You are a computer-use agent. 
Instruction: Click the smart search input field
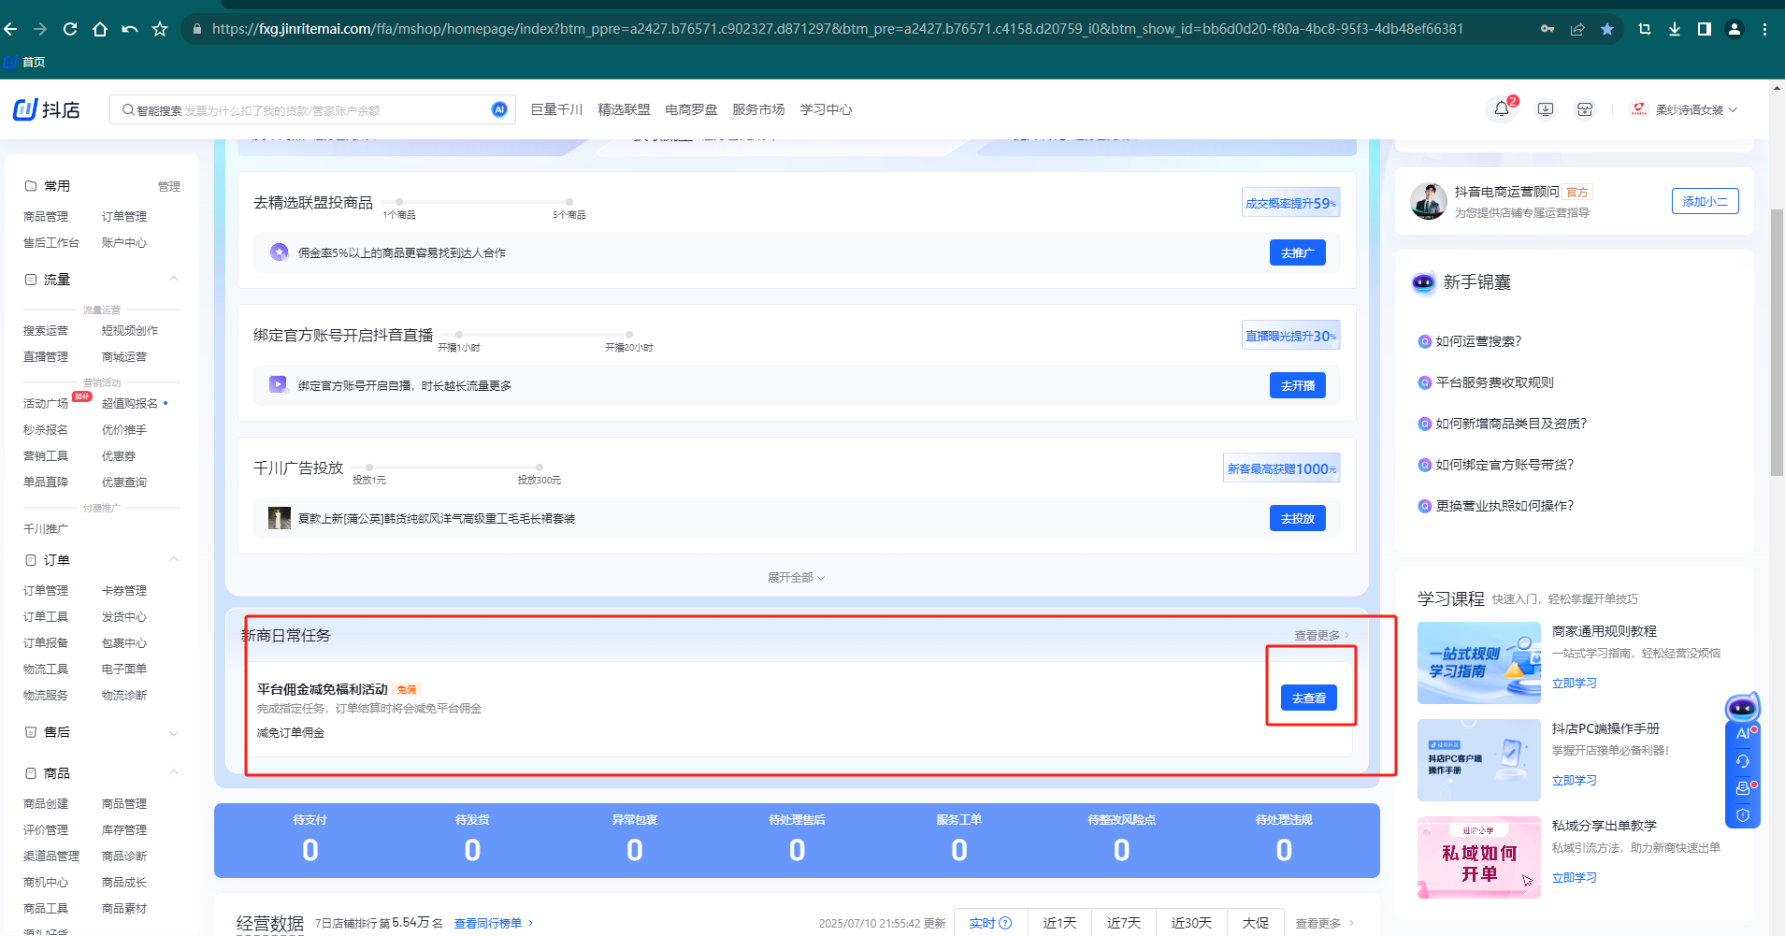(309, 110)
